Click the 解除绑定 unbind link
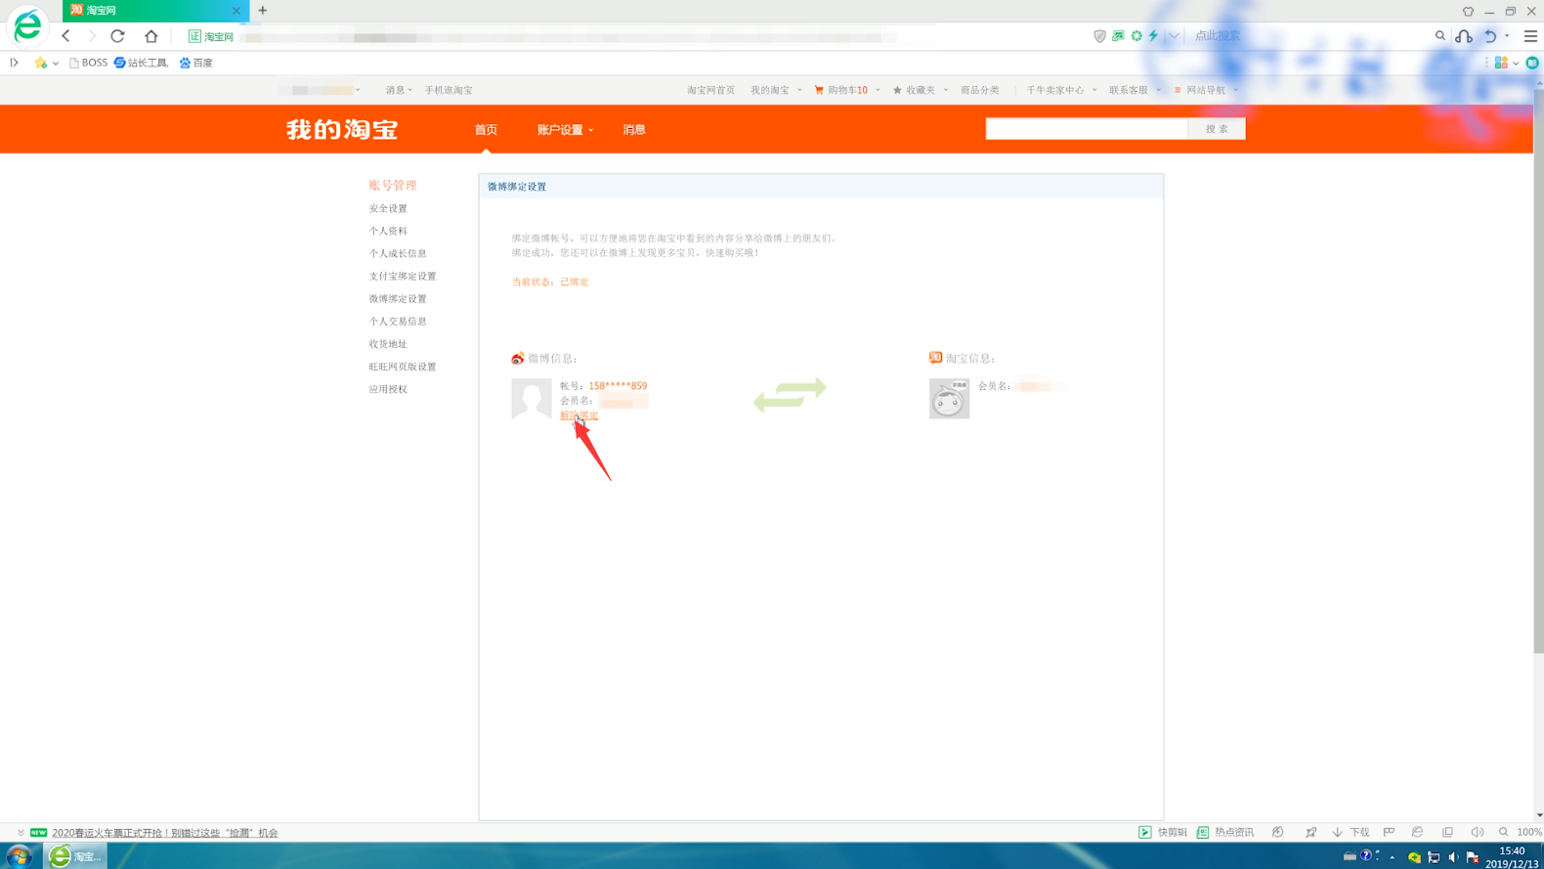 coord(579,415)
